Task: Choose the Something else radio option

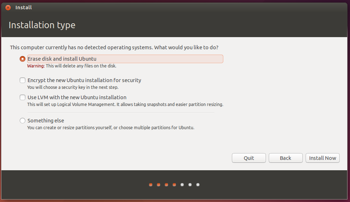Action: 22,121
